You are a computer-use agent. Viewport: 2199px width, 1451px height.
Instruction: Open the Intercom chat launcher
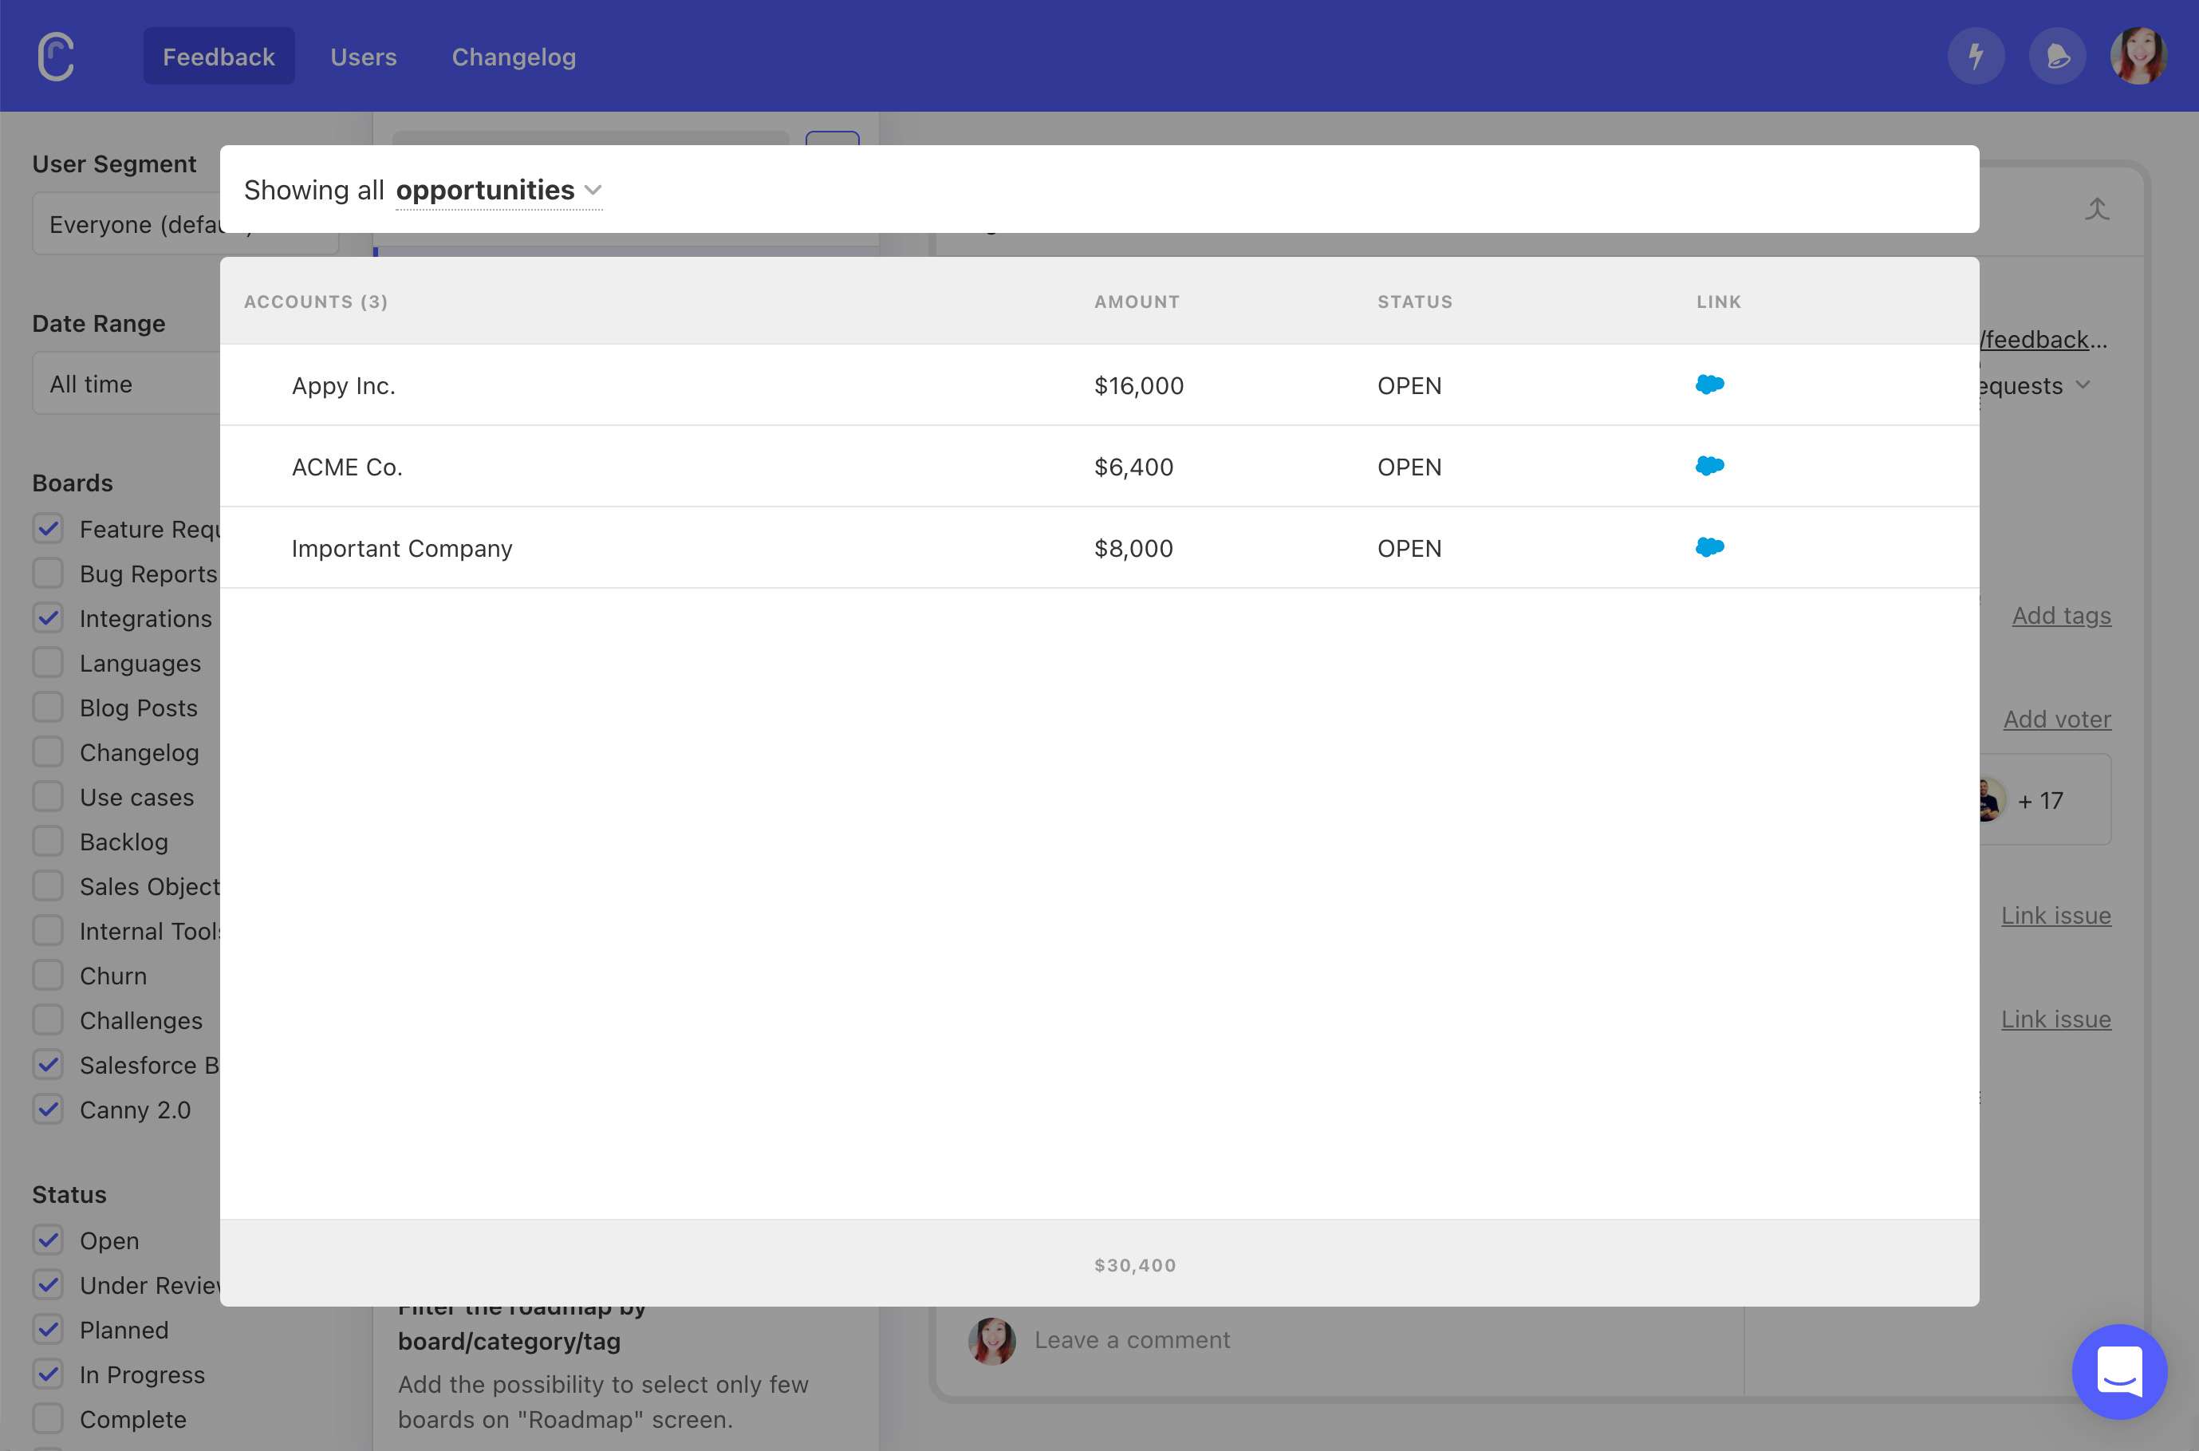(x=2118, y=1371)
